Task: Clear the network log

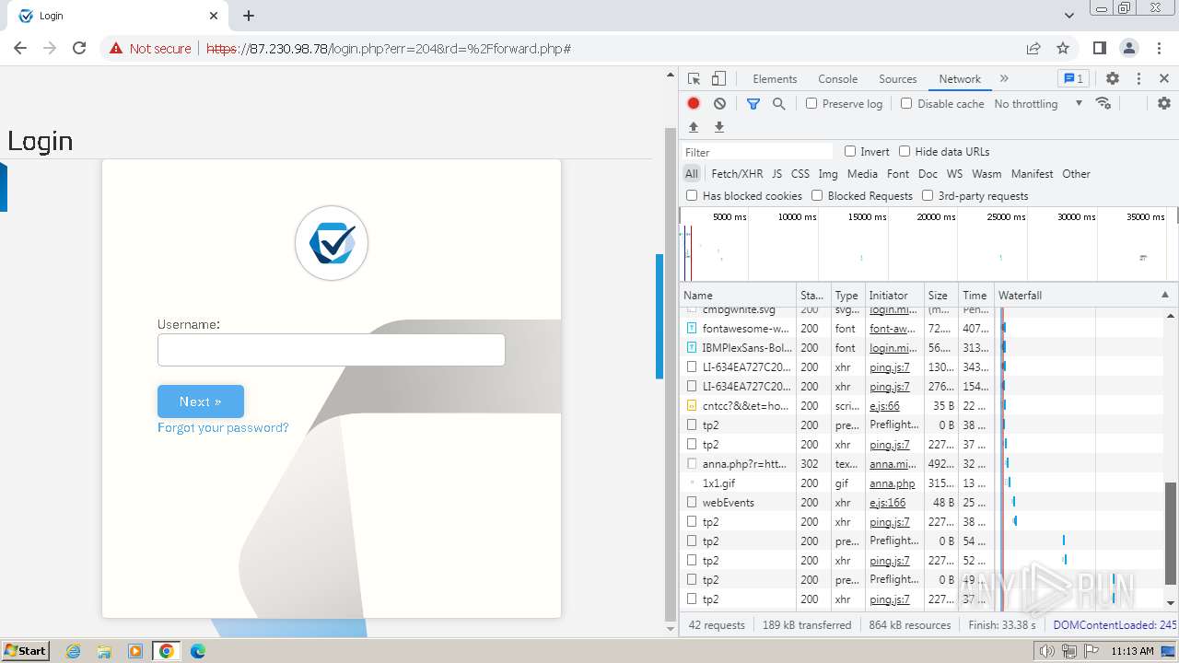Action: (719, 103)
